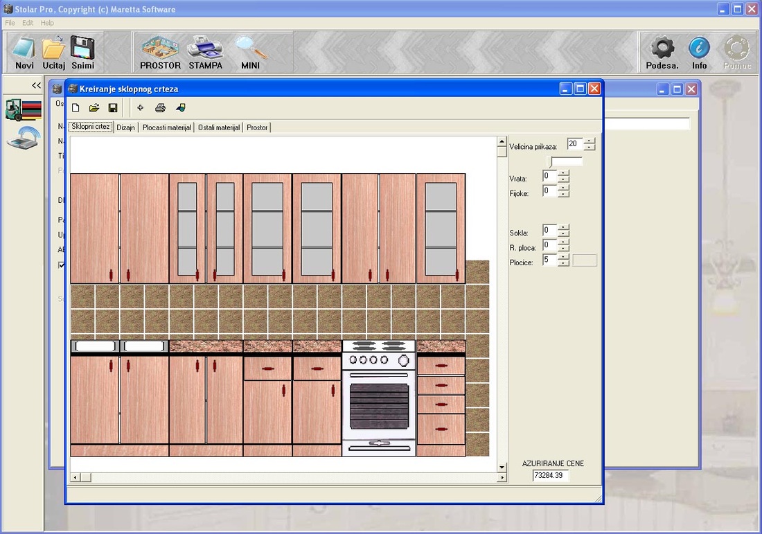Screen dimensions: 762x534
Task: Click the display size slider handle
Action: (551, 161)
